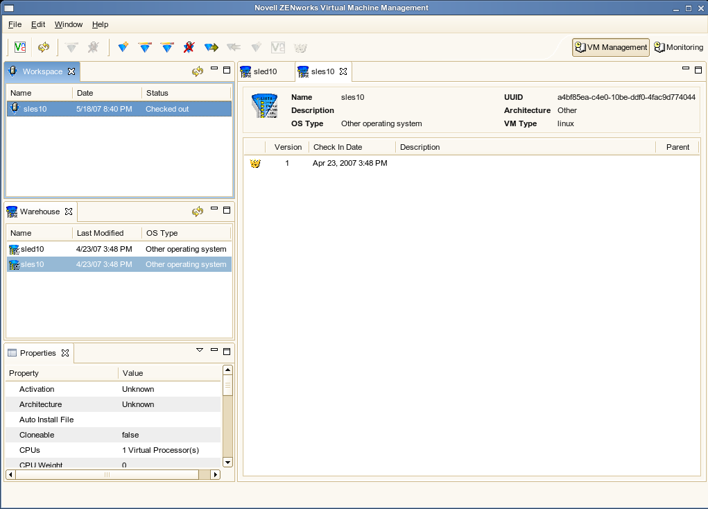Viewport: 708px width, 509px height.
Task: Click the yellow refresh icon in main toolbar
Action: coord(44,47)
